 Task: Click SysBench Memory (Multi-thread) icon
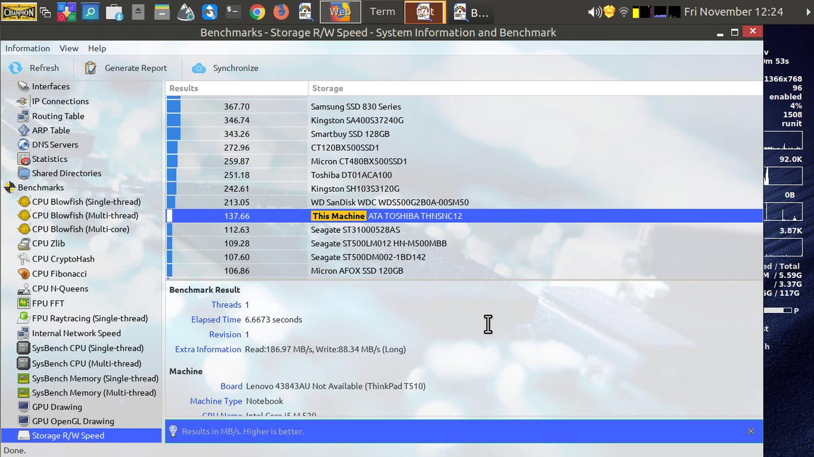point(24,393)
